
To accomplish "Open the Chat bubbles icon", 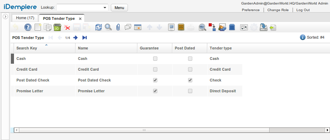I will [x=128, y=27].
